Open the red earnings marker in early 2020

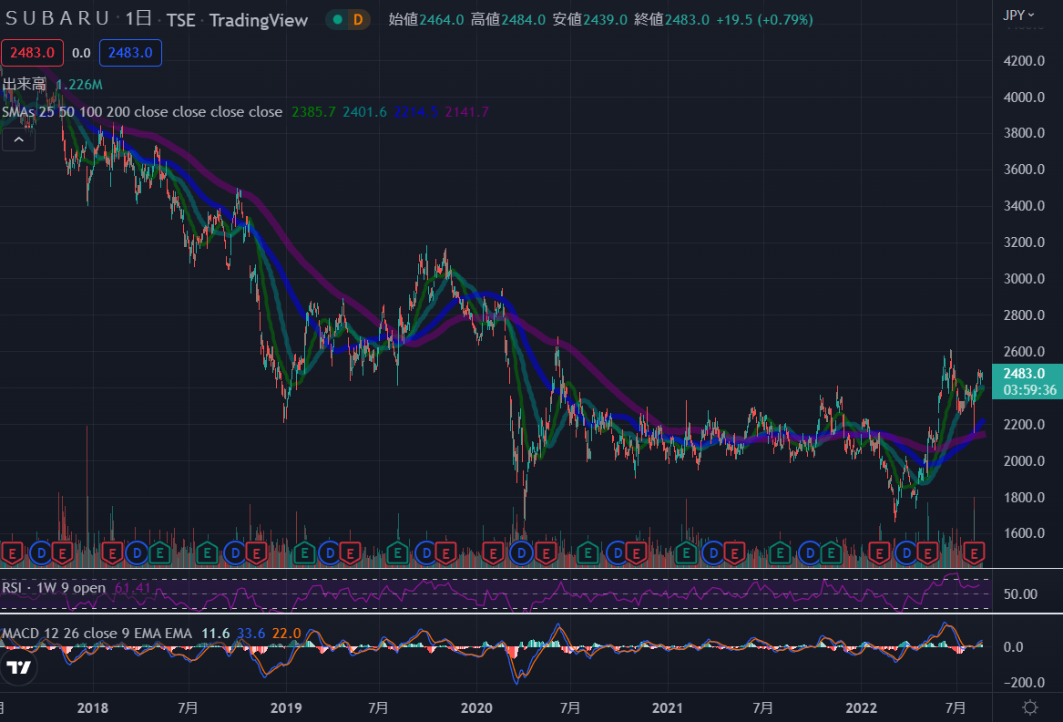(493, 553)
